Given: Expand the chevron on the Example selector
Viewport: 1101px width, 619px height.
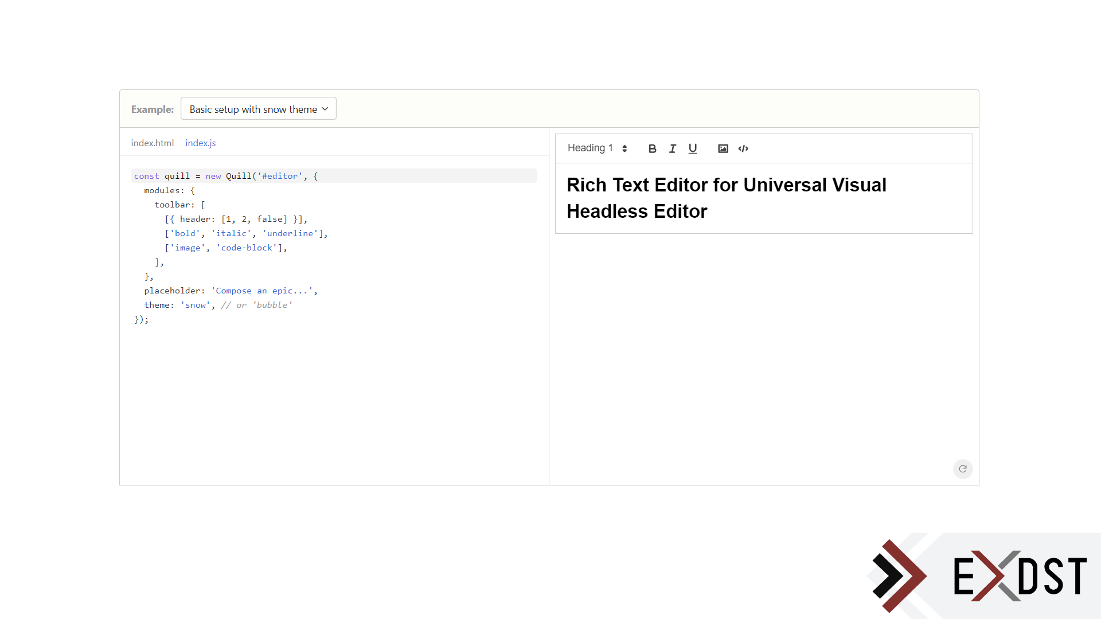Looking at the screenshot, I should 325,108.
